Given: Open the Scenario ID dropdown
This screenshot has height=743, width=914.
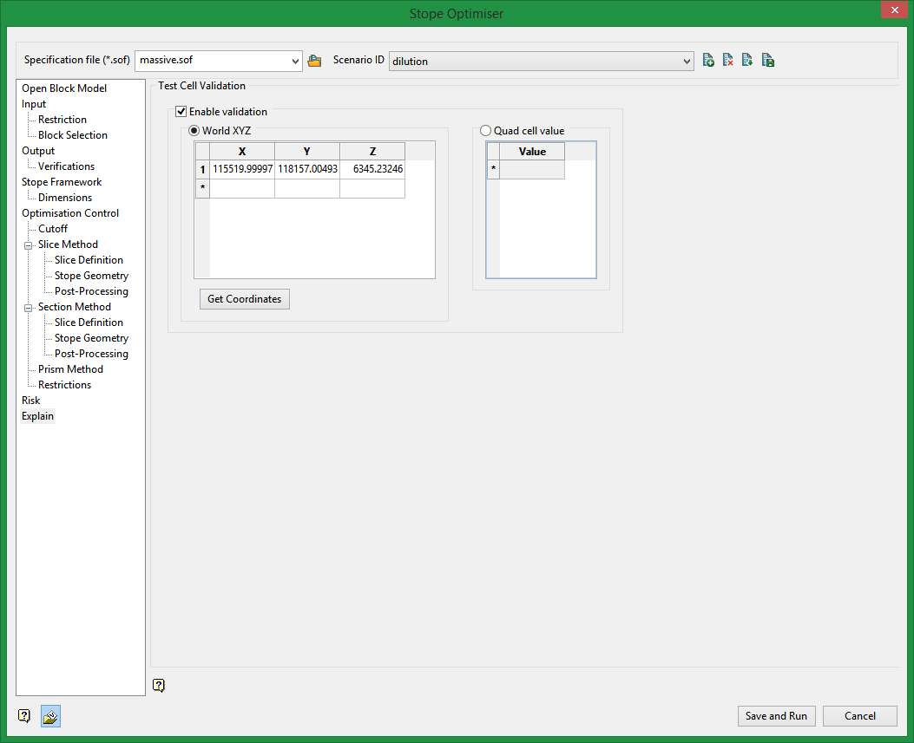Looking at the screenshot, I should pyautogui.click(x=687, y=61).
